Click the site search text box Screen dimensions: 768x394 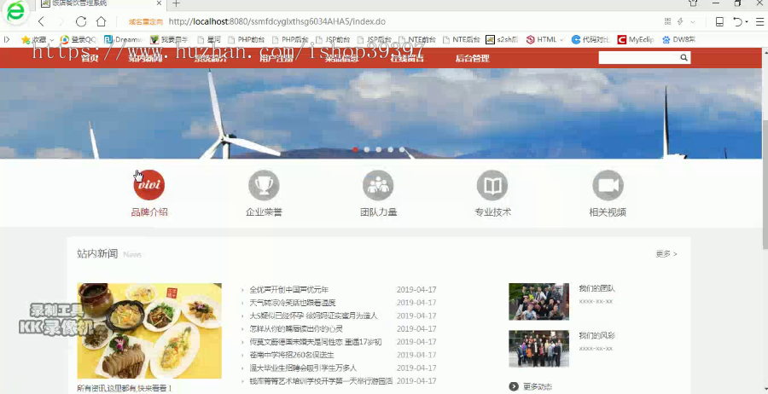pyautogui.click(x=638, y=58)
